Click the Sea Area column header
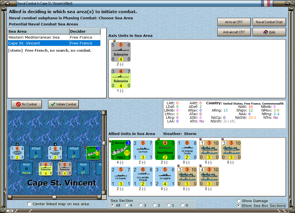This screenshot has height=213, width=295. [39, 32]
